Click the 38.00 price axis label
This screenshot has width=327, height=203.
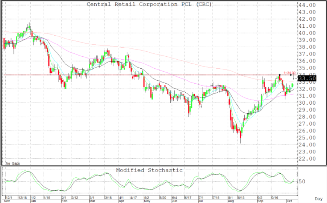[x=307, y=47]
